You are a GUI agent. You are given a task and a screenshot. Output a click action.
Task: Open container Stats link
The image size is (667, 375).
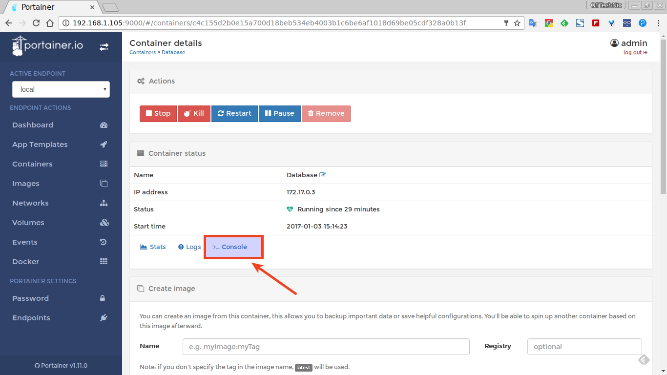coord(153,247)
